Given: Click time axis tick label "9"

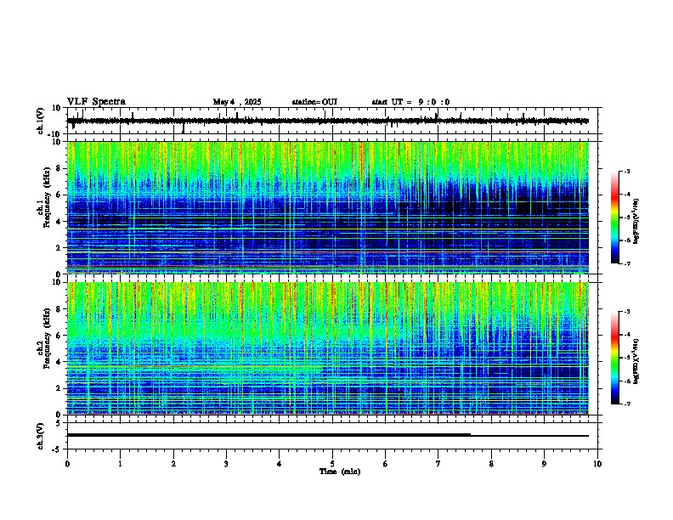Looking at the screenshot, I should point(544,463).
